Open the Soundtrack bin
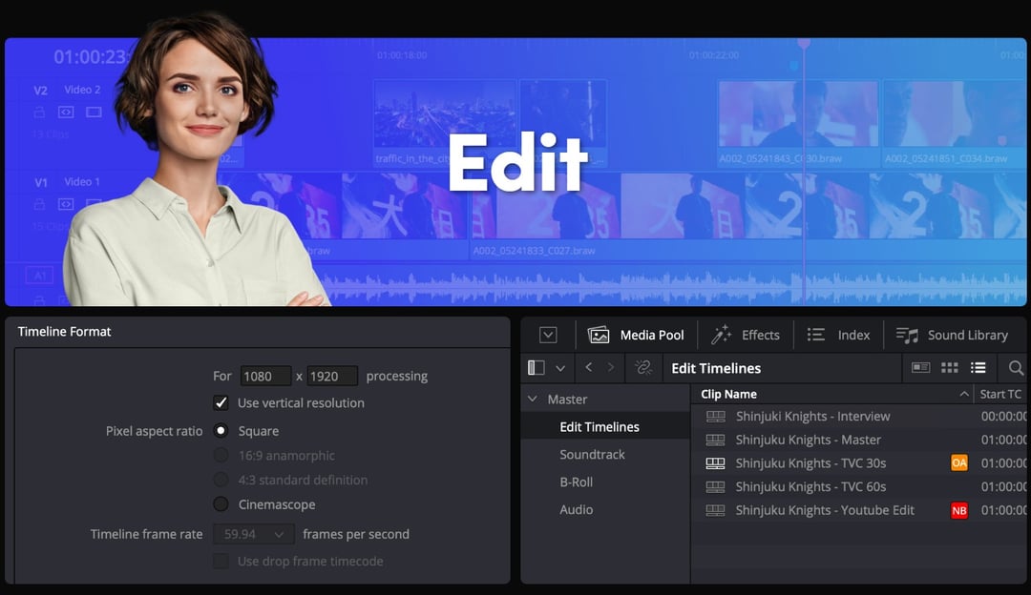 click(x=592, y=455)
